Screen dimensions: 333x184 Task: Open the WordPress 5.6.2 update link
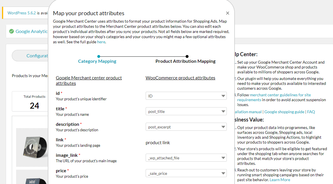tap(22, 13)
